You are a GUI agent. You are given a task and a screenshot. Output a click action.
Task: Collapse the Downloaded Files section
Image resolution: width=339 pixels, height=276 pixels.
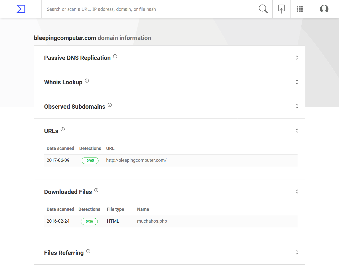click(x=297, y=191)
